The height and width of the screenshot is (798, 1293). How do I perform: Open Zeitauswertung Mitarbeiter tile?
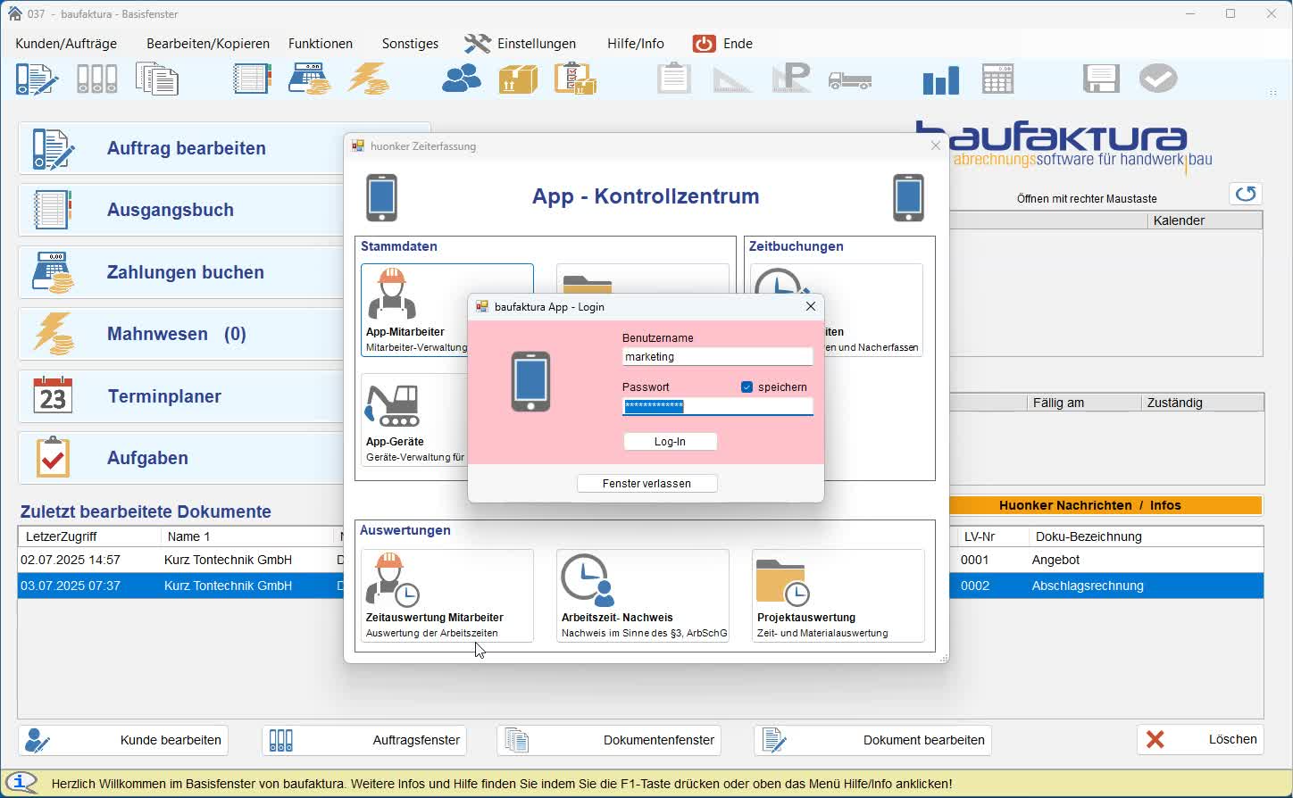tap(447, 595)
